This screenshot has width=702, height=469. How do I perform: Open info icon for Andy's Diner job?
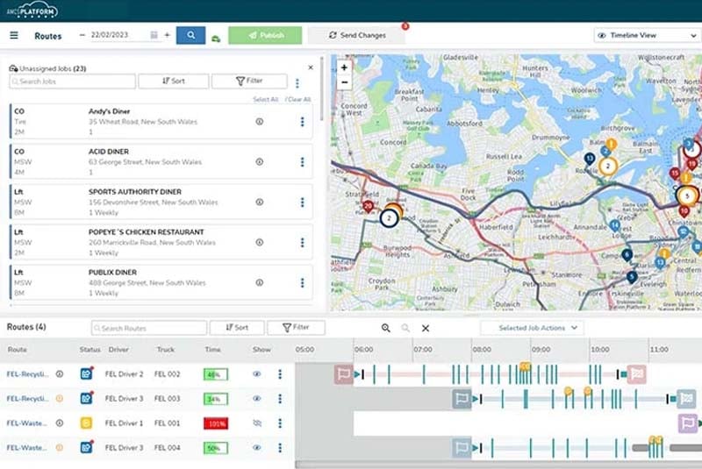coord(259,122)
